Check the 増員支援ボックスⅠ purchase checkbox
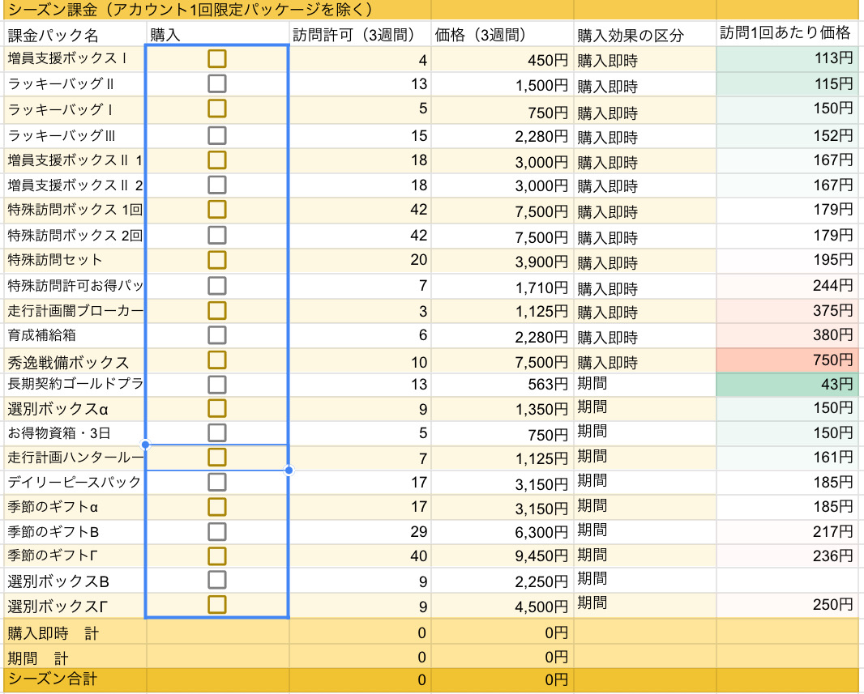This screenshot has height=694, width=864. click(216, 58)
